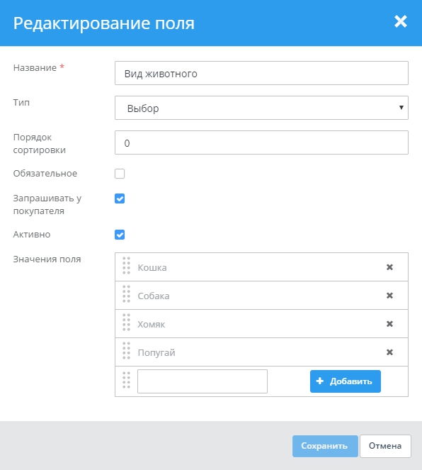Click the drag handle beside Попугай
This screenshot has width=422, height=470.
pyautogui.click(x=126, y=350)
